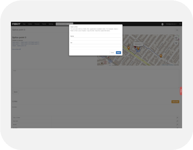Click the settings icon beside the account email
The width and height of the screenshot is (193, 150).
pos(180,24)
